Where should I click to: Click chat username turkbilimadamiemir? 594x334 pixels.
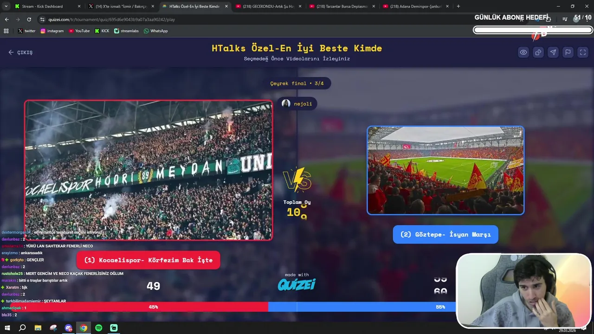coord(24,301)
